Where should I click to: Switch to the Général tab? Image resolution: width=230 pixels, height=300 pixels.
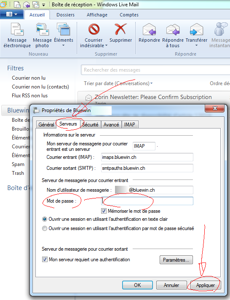tap(46, 125)
